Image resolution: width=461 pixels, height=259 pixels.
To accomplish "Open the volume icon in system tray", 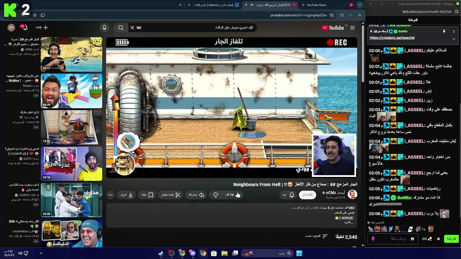I will point(20,253).
